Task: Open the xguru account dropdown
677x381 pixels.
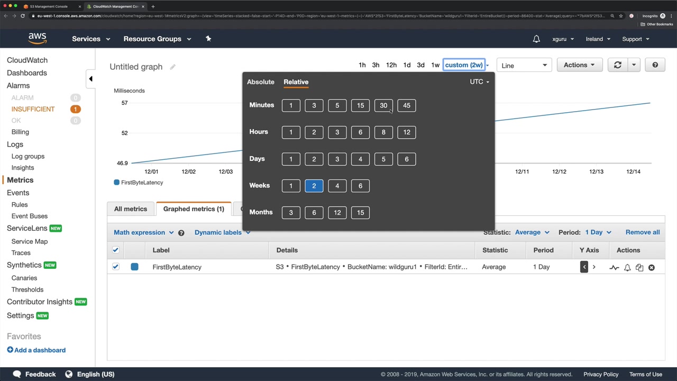Action: coord(563,39)
